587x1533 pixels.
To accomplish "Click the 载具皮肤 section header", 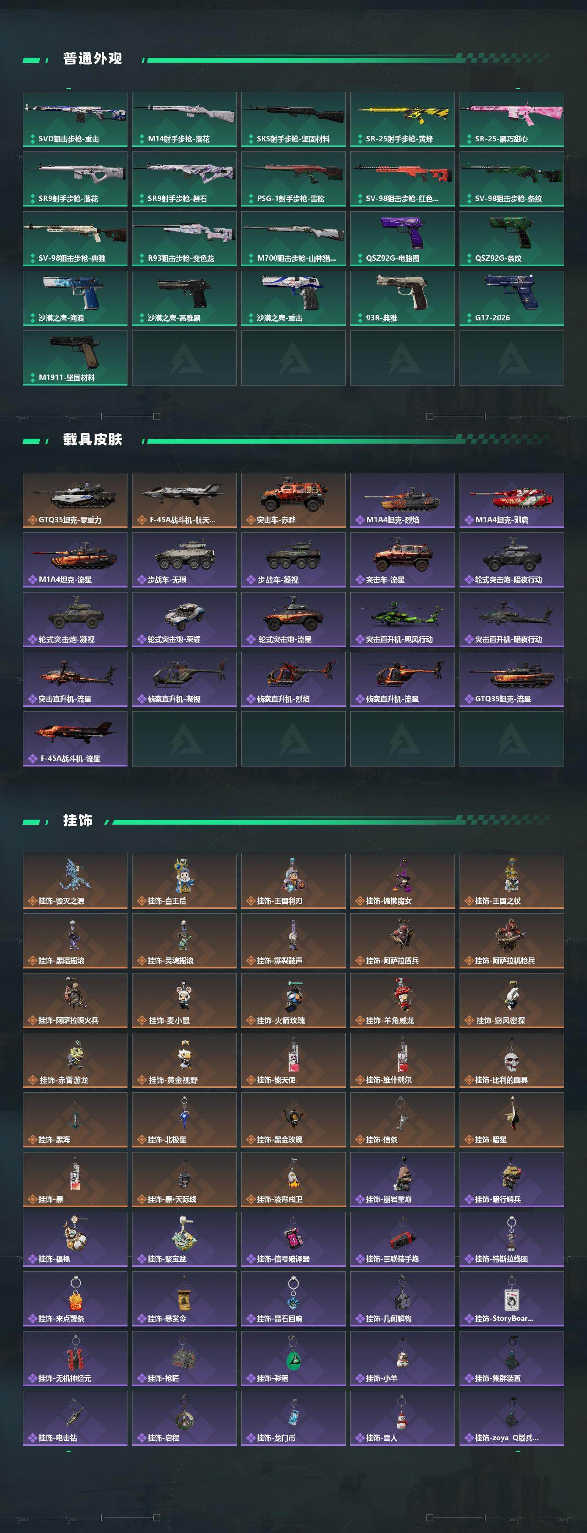I will pyautogui.click(x=92, y=439).
